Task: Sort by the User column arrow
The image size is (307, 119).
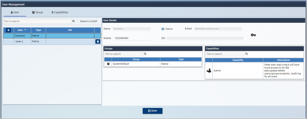Action: tap(25, 30)
